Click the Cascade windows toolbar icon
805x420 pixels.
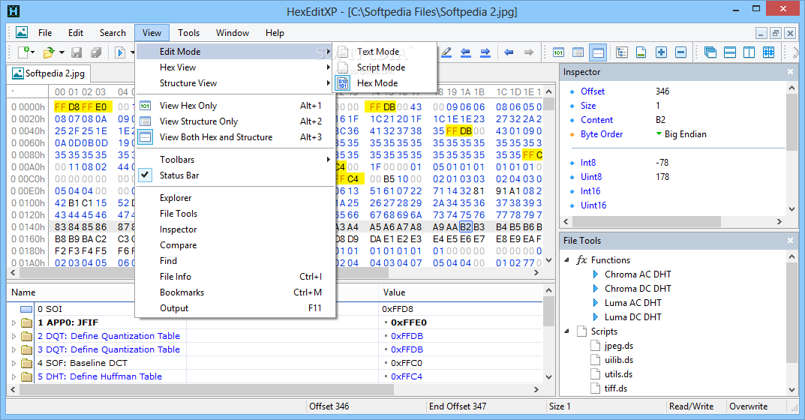coord(710,52)
